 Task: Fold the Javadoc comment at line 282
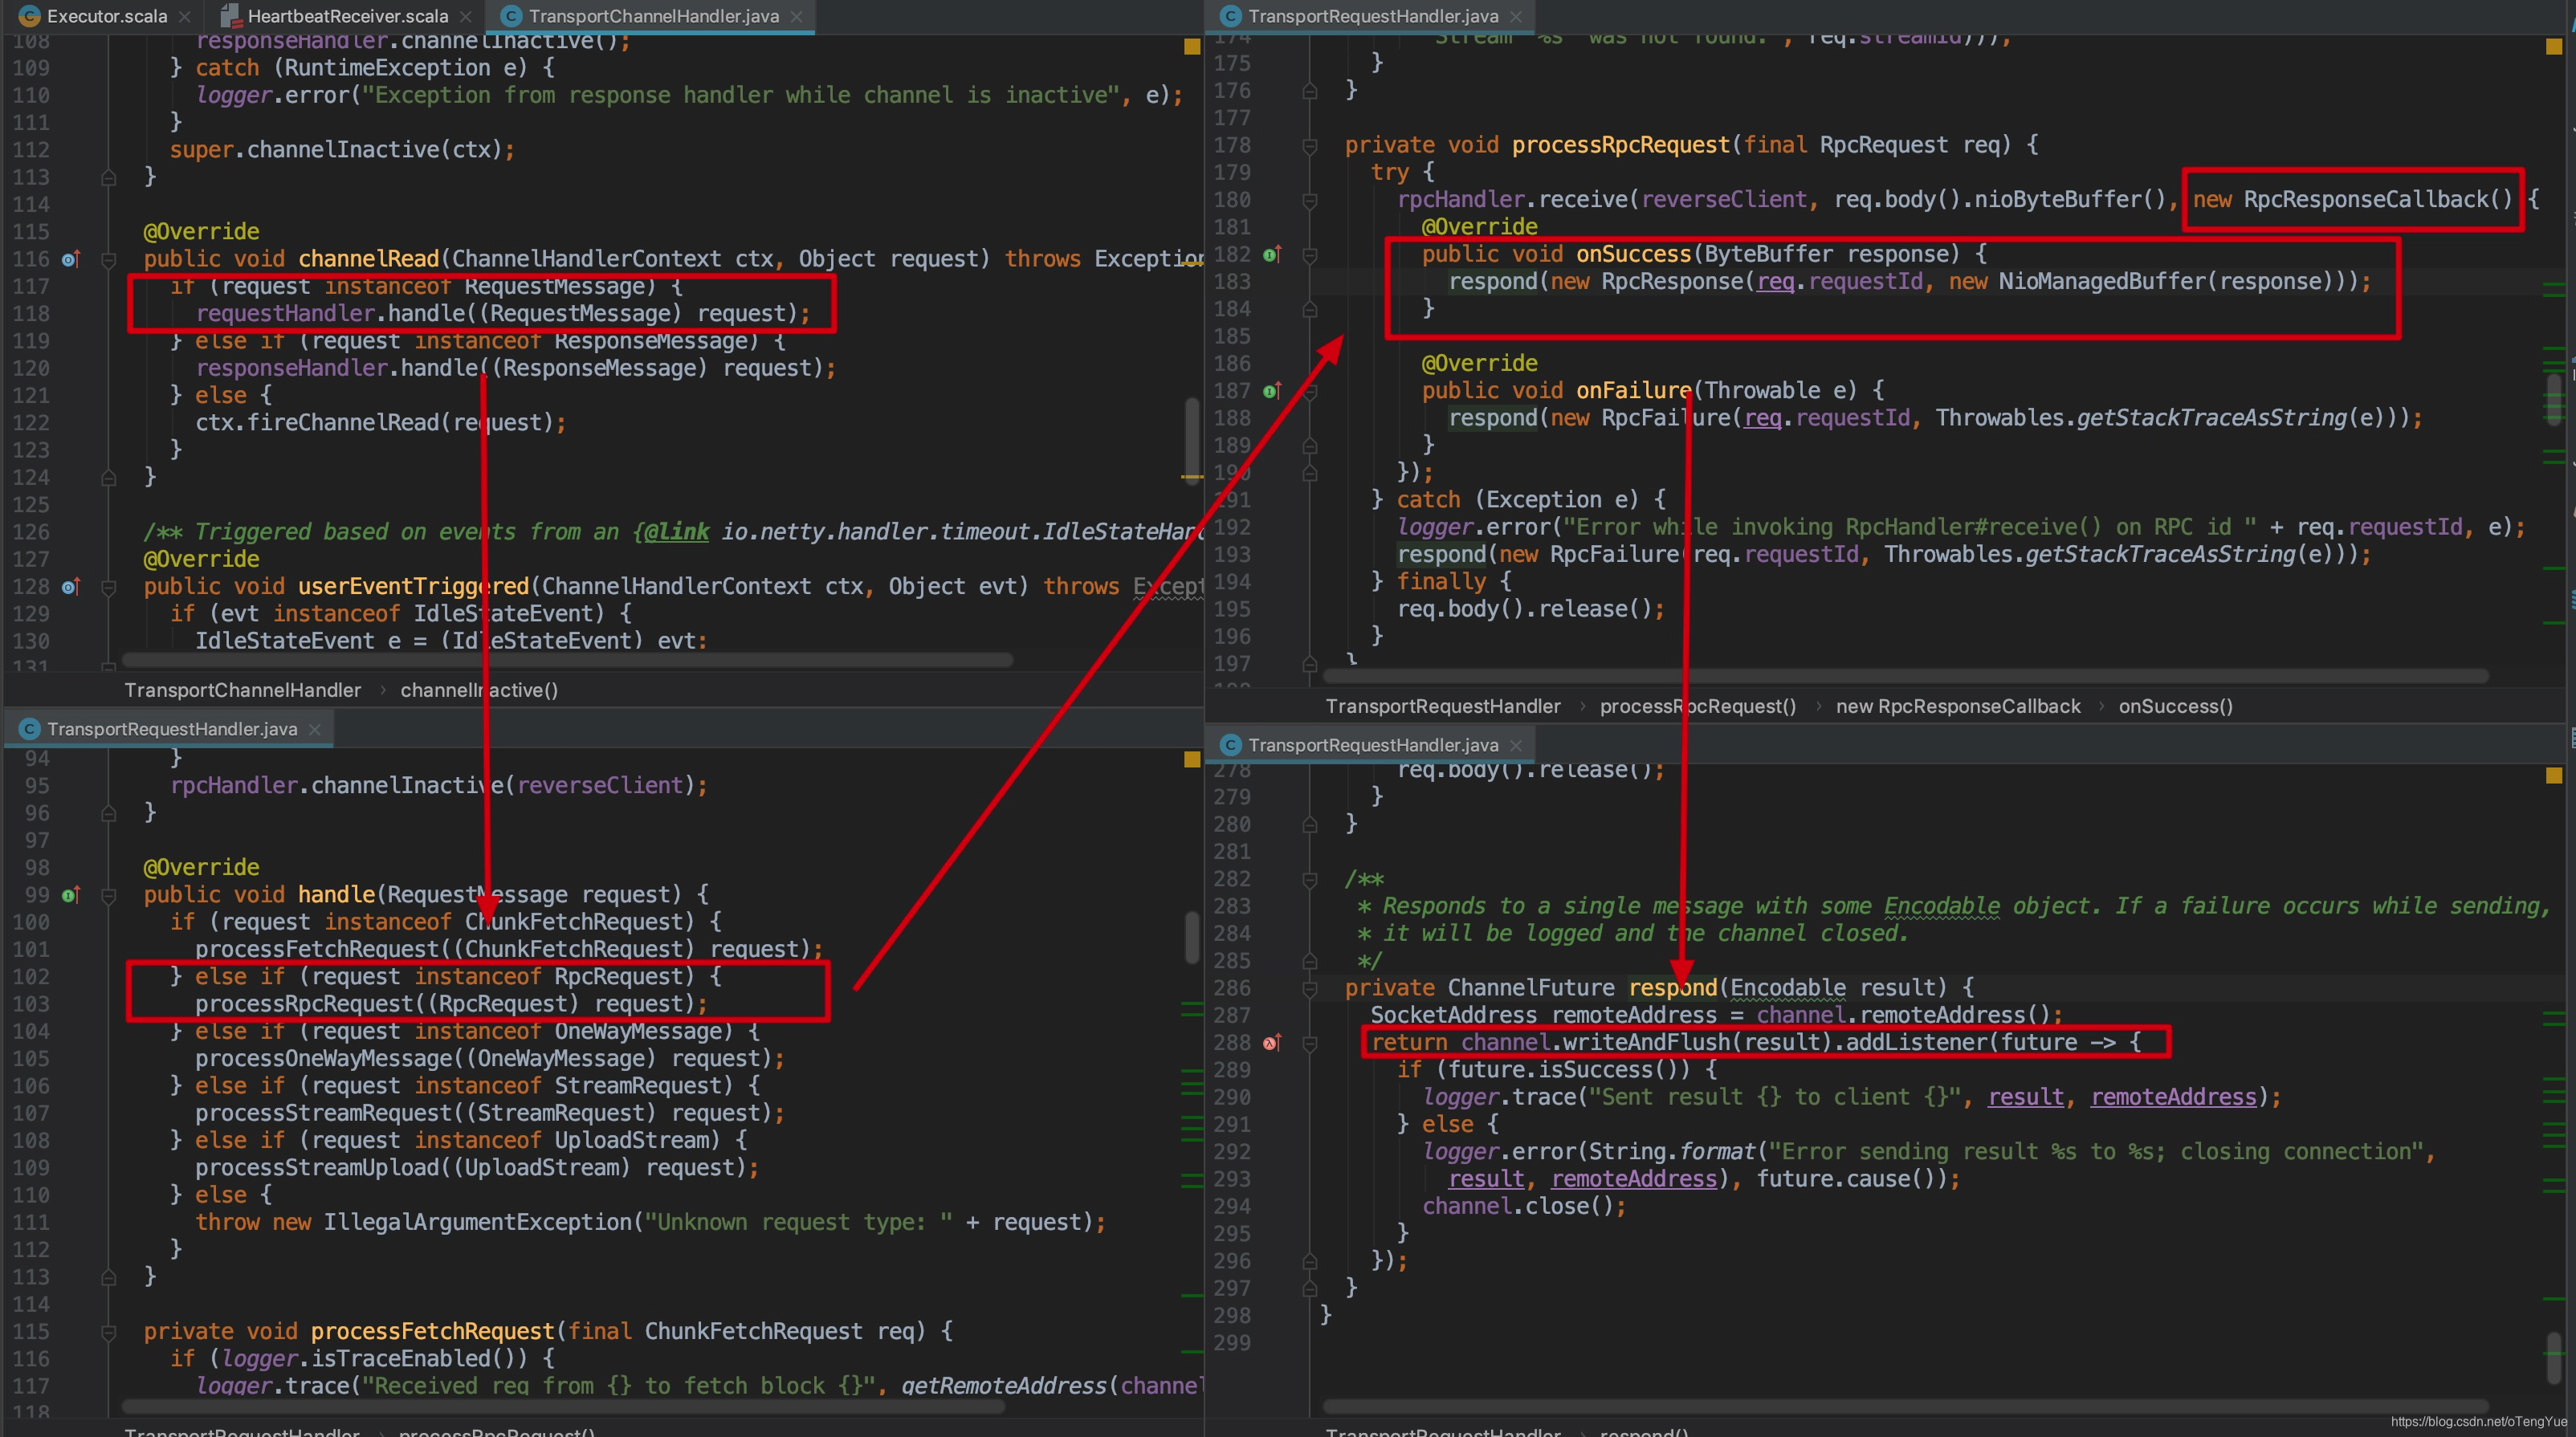pos(1309,880)
